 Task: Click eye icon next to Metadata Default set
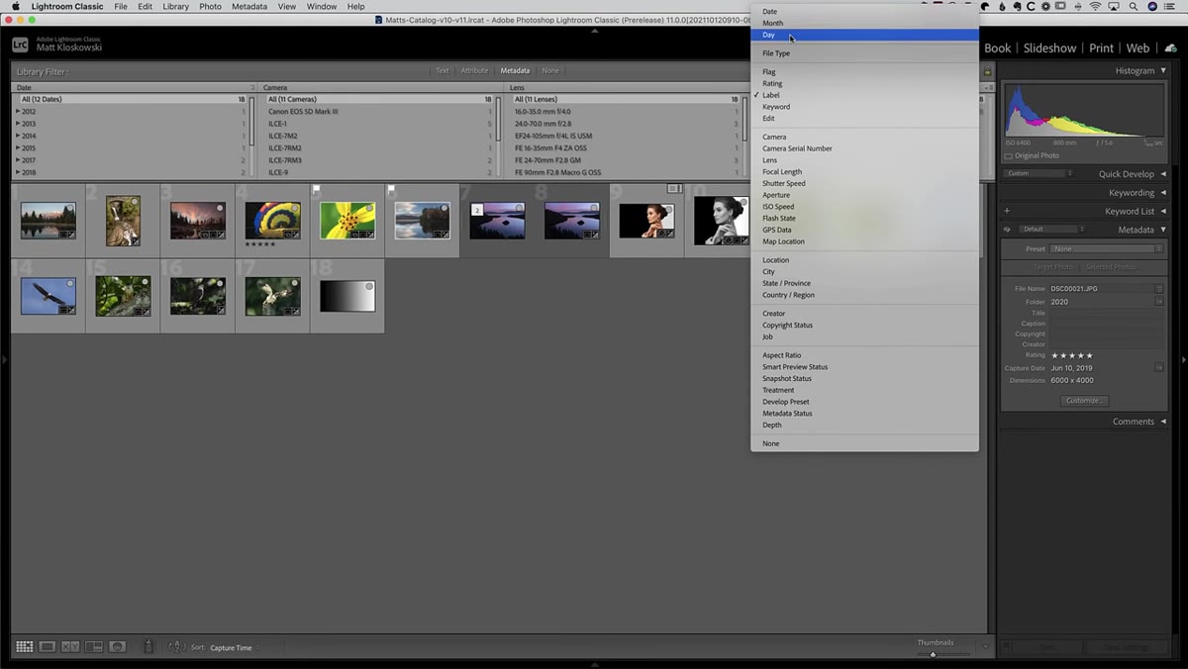pyautogui.click(x=1008, y=230)
